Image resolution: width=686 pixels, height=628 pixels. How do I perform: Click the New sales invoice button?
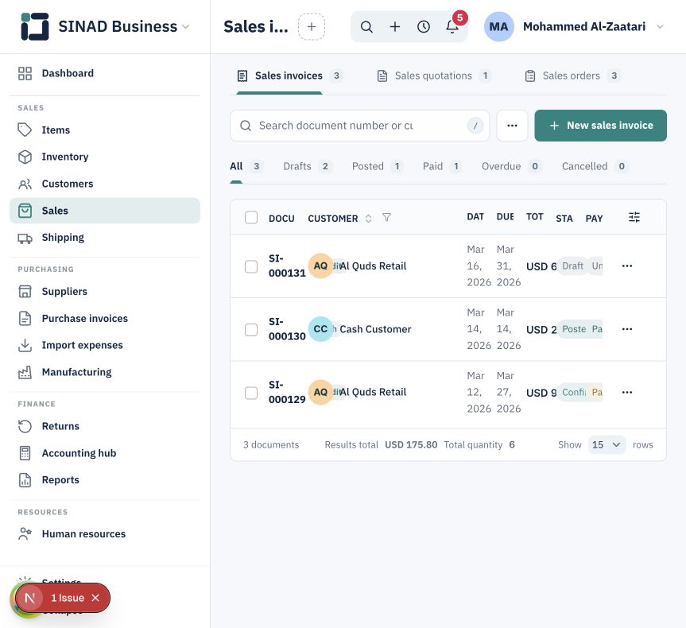(x=600, y=126)
